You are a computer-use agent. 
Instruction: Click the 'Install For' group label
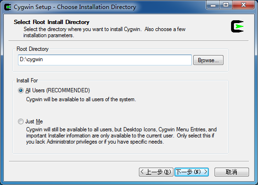[x=27, y=80]
